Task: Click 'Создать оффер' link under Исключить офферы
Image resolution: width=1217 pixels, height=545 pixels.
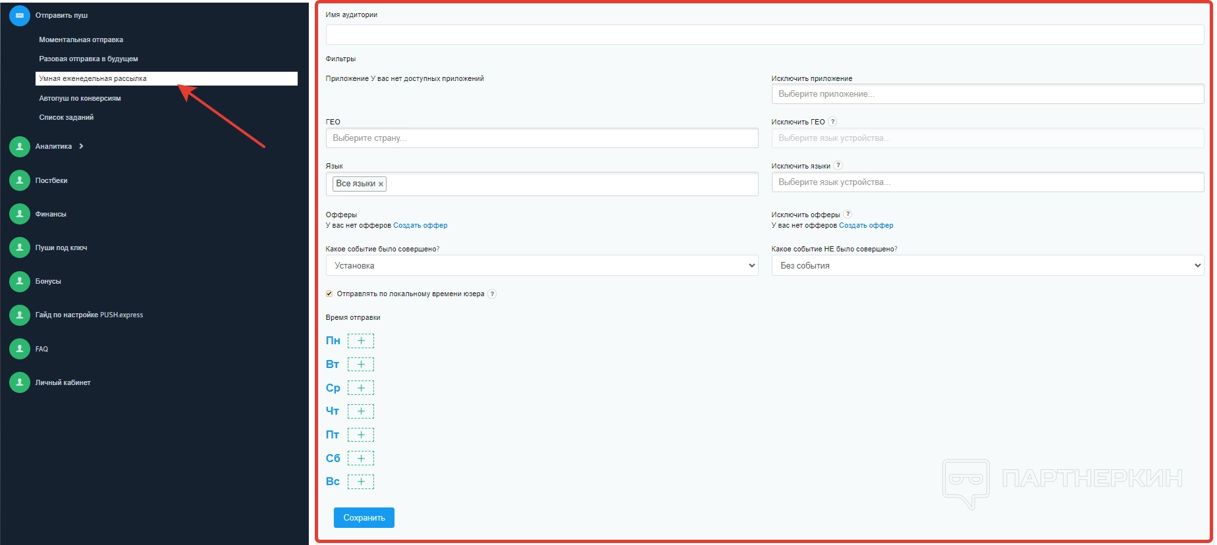Action: pos(866,225)
